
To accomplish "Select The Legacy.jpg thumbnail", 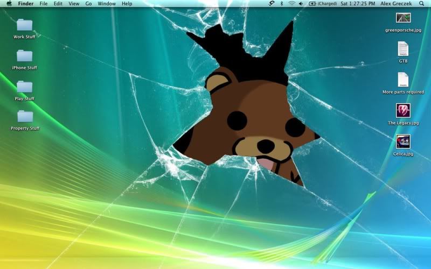I will (403, 111).
